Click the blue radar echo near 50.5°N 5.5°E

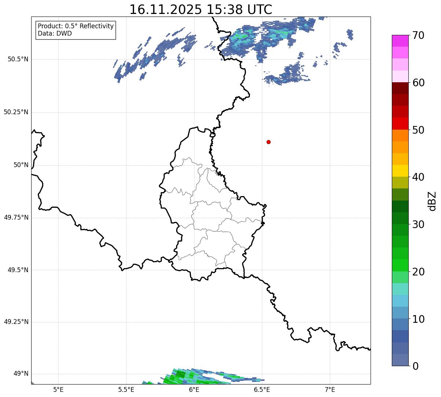[x=154, y=56]
